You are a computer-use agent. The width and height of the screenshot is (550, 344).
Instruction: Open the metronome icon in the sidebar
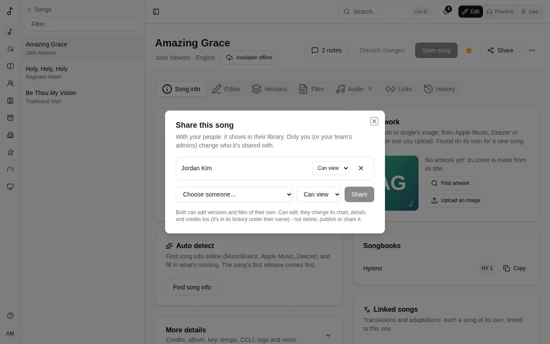[x=10, y=152]
